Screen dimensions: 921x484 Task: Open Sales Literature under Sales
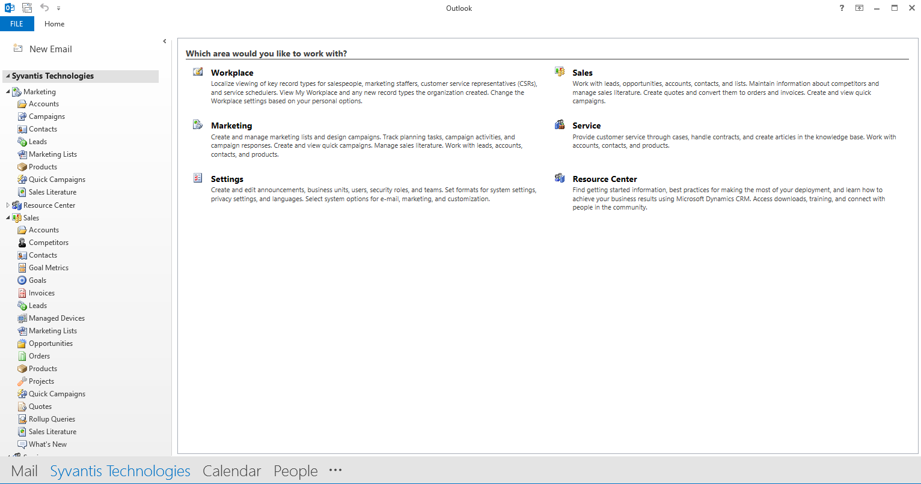coord(53,432)
